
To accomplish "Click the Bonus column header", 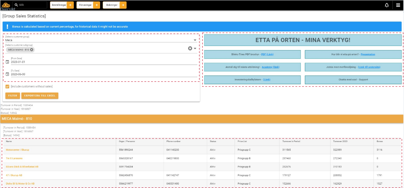I will click(x=380, y=141).
